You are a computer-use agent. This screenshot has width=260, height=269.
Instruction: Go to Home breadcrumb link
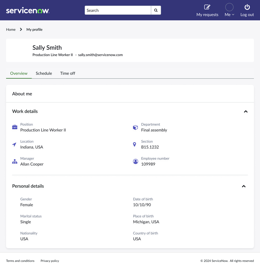pyautogui.click(x=11, y=29)
